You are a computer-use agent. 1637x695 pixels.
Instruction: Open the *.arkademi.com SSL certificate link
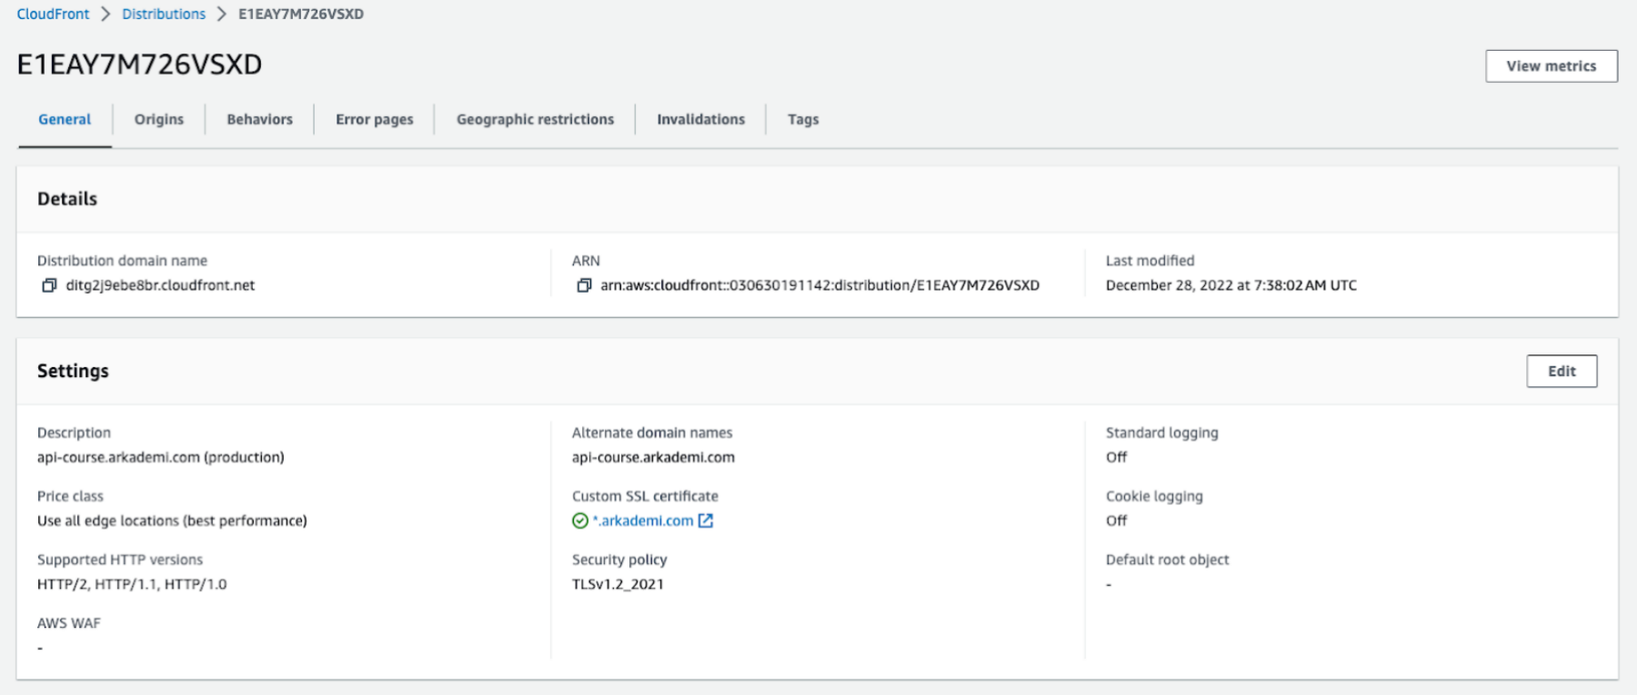(644, 521)
